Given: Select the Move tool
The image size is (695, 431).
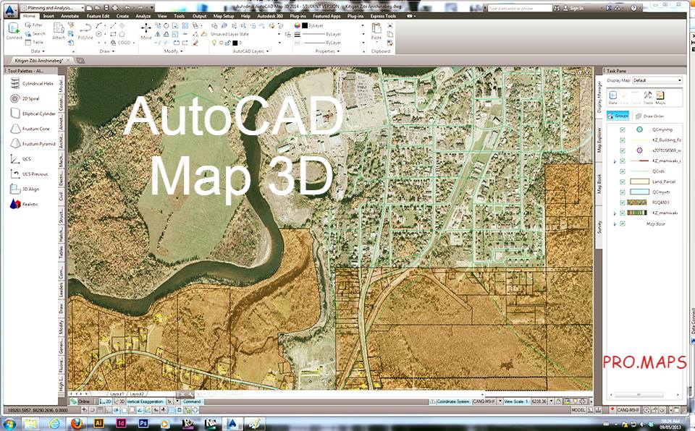Looking at the screenshot, I should pos(146,30).
